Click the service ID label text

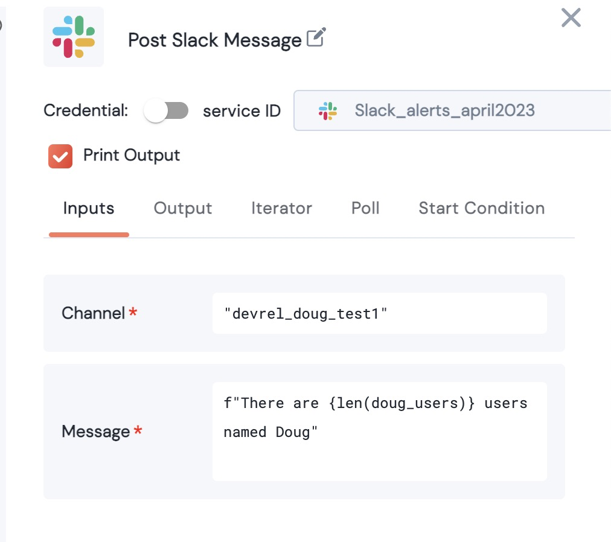click(x=242, y=111)
